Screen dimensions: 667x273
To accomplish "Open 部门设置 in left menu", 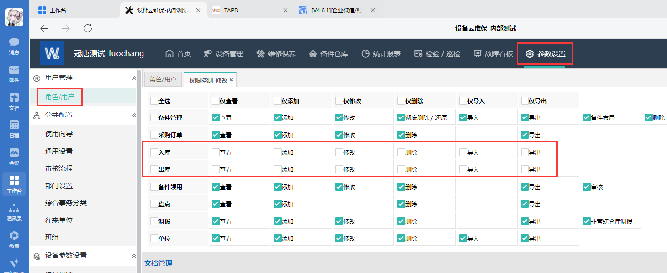I will (x=59, y=186).
